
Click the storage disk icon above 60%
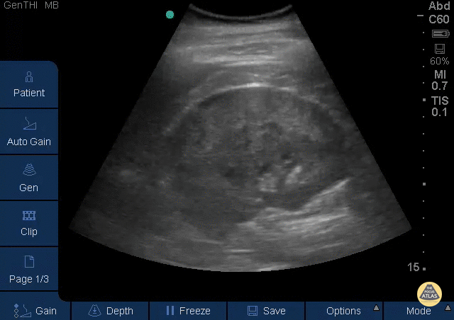[440, 49]
